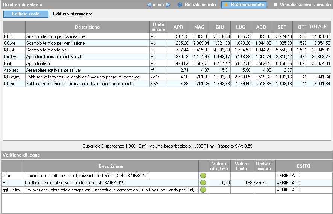Click the Descrizione header in results table
Image resolution: width=333 pixels, height=214 pixels.
click(x=87, y=27)
